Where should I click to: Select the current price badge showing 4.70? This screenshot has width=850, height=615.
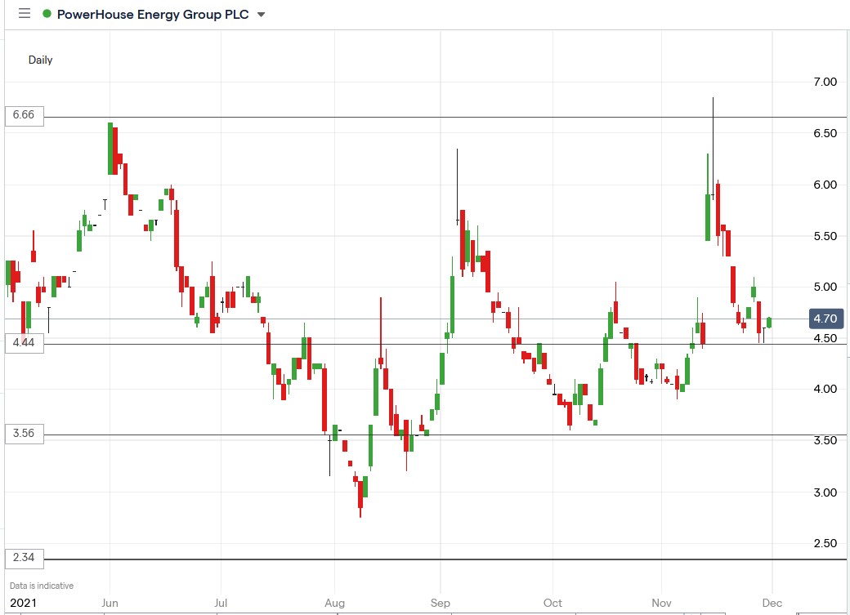[x=825, y=319]
